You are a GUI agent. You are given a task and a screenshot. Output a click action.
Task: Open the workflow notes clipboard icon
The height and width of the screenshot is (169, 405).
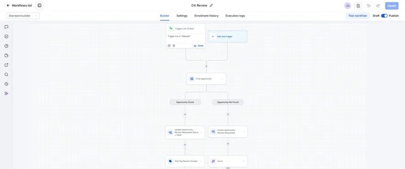(x=358, y=6)
